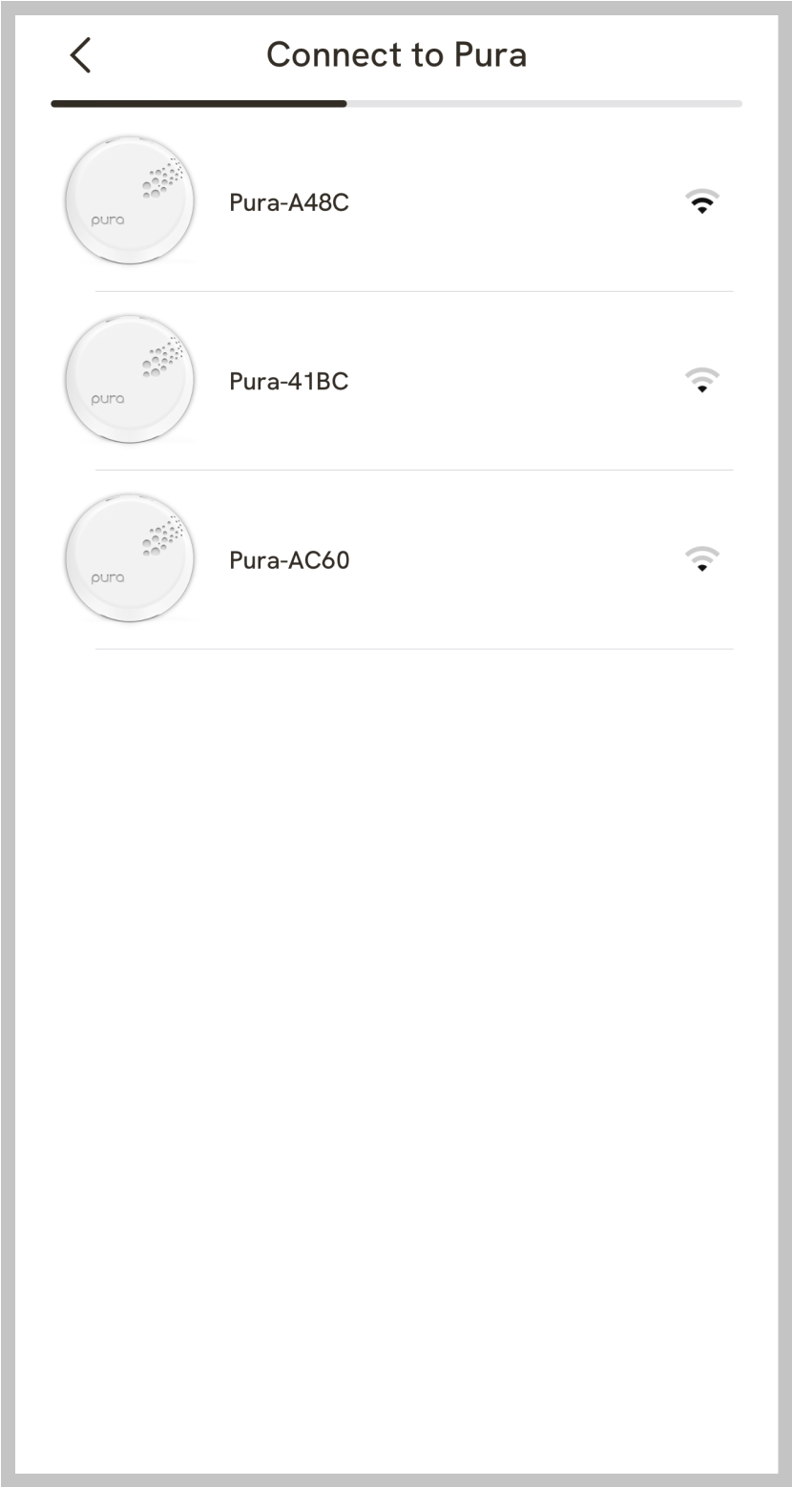The height and width of the screenshot is (1487, 792).
Task: Select the Pura-41BC device image
Action: (x=129, y=380)
